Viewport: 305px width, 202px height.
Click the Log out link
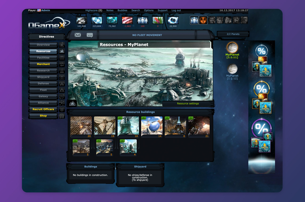(176, 10)
